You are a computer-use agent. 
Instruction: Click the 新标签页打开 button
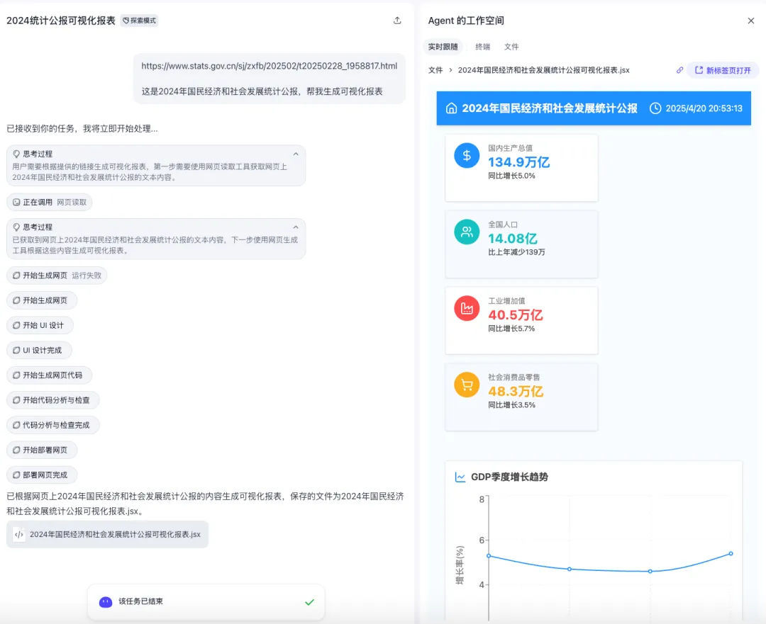coord(723,70)
